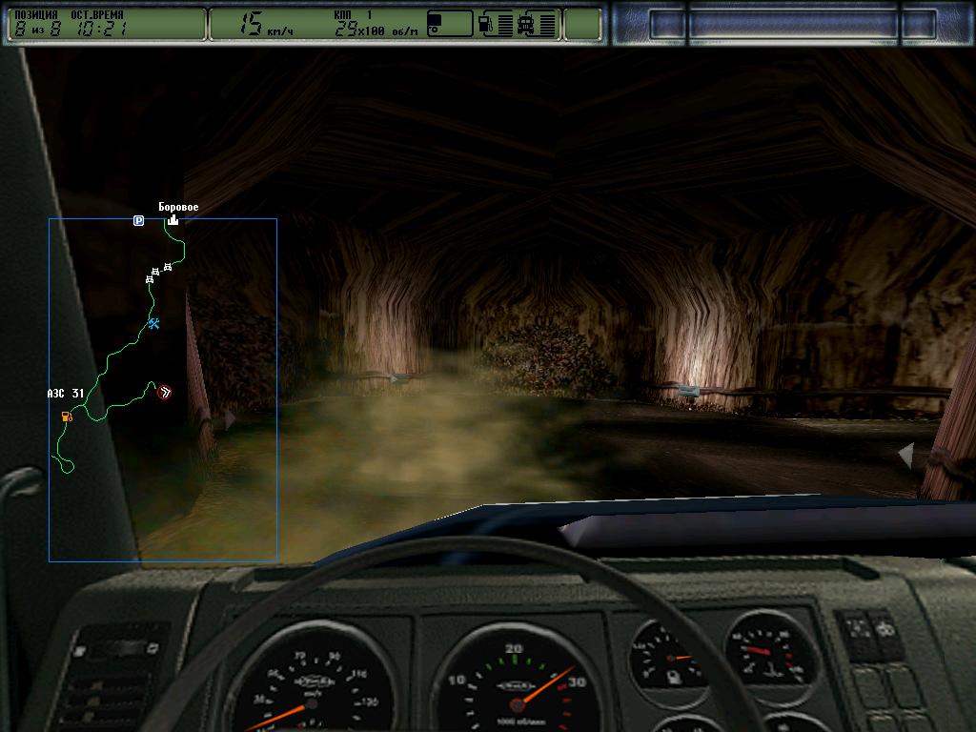Click the red chevron player position marker

point(165,392)
